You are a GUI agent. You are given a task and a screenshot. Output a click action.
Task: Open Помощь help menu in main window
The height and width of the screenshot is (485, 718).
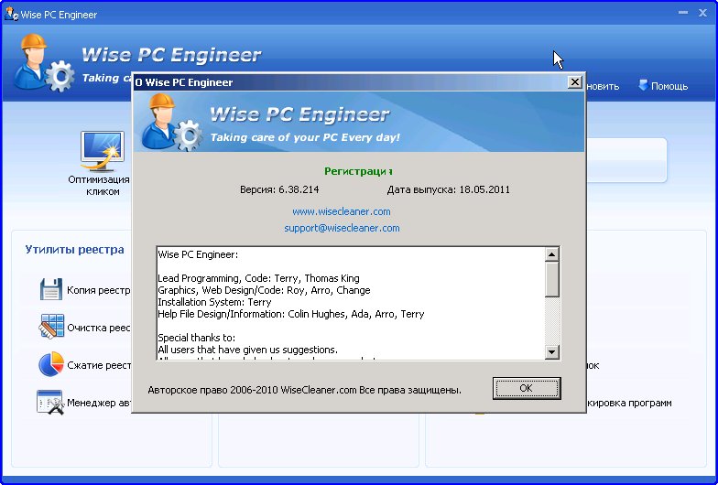click(663, 86)
